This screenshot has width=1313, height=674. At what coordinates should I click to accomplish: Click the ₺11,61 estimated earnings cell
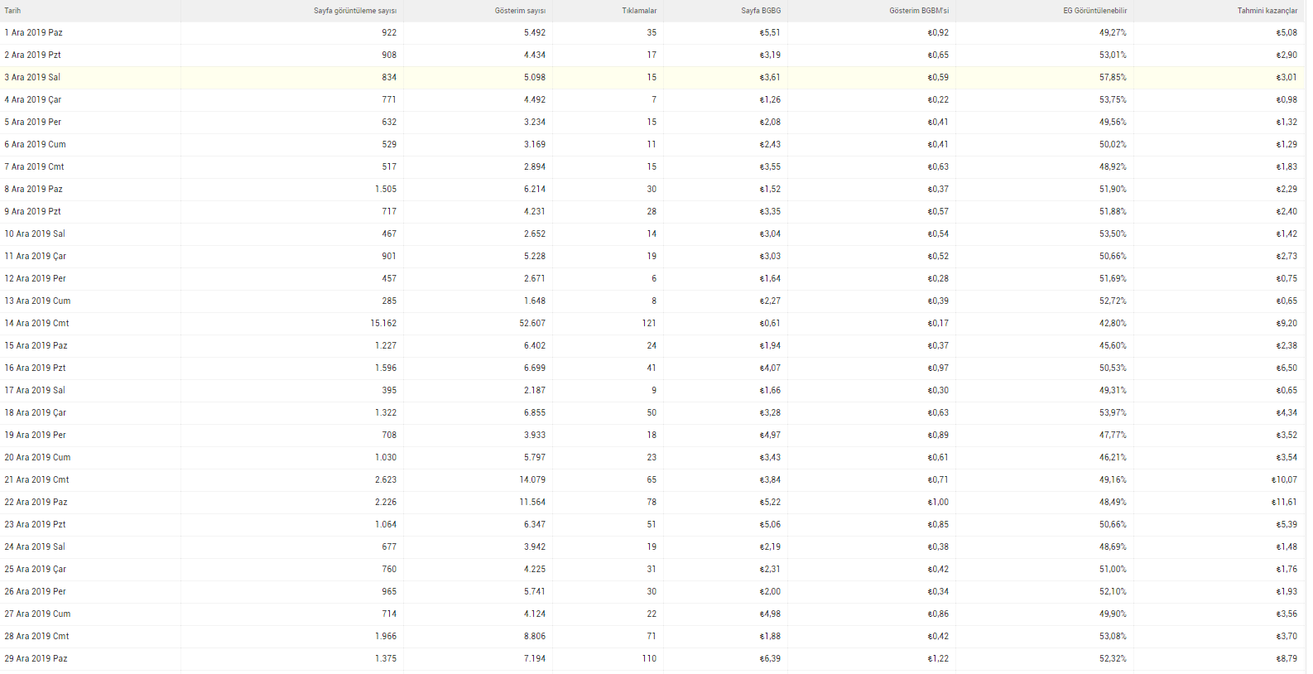[x=1284, y=502]
